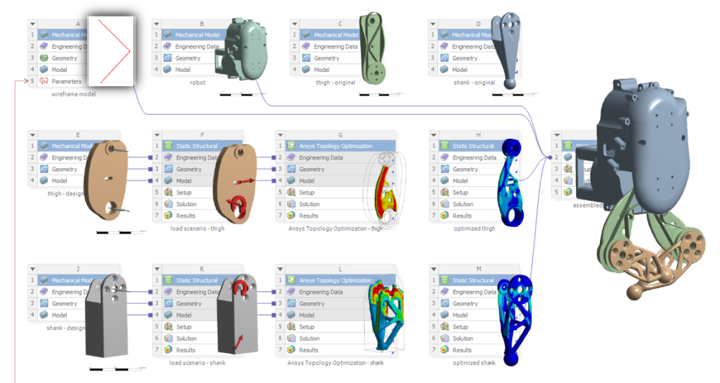Select 'Geometry' text in system K
Viewport: 720px width, 383px height.
188,304
